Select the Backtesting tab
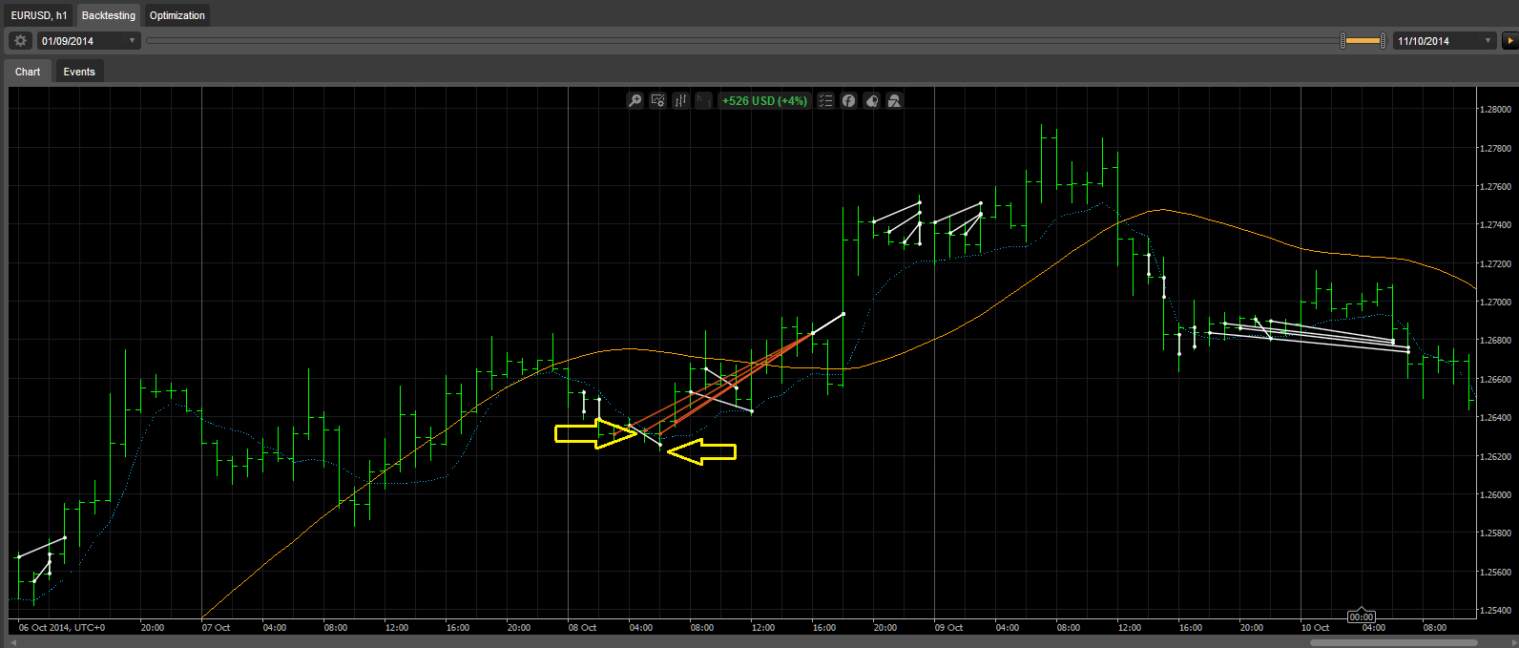This screenshot has width=1519, height=648. (109, 15)
